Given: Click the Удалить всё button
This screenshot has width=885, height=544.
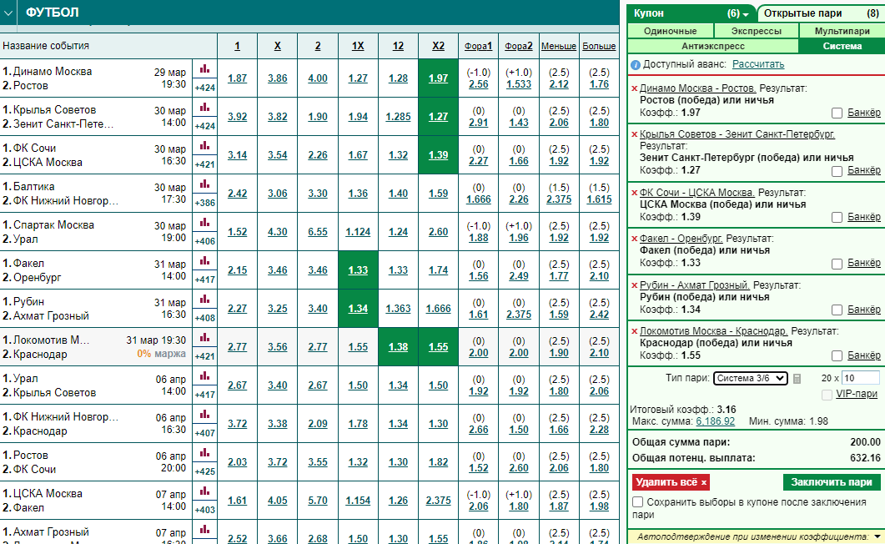Looking at the screenshot, I should coord(671,482).
